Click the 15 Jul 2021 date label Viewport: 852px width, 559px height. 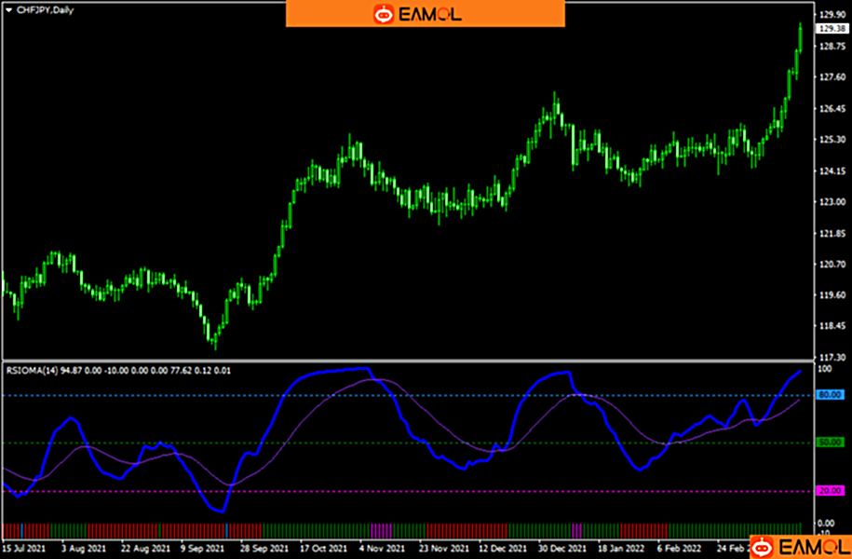click(x=25, y=550)
